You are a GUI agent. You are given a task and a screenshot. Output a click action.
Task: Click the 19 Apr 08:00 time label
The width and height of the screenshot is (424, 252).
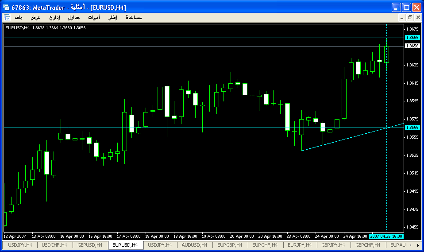(x=214, y=236)
